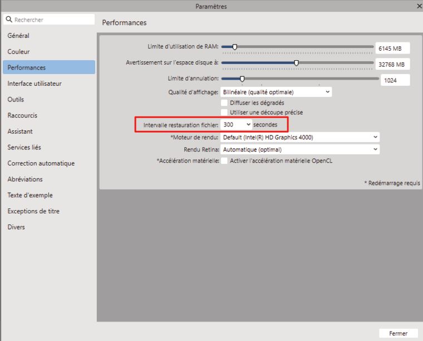
Task: Close the Paramètres dialog with X
Action: click(x=419, y=6)
